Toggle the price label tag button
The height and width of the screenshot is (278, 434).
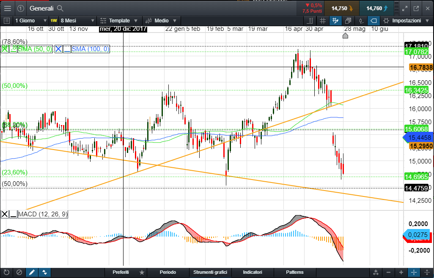click(374, 21)
